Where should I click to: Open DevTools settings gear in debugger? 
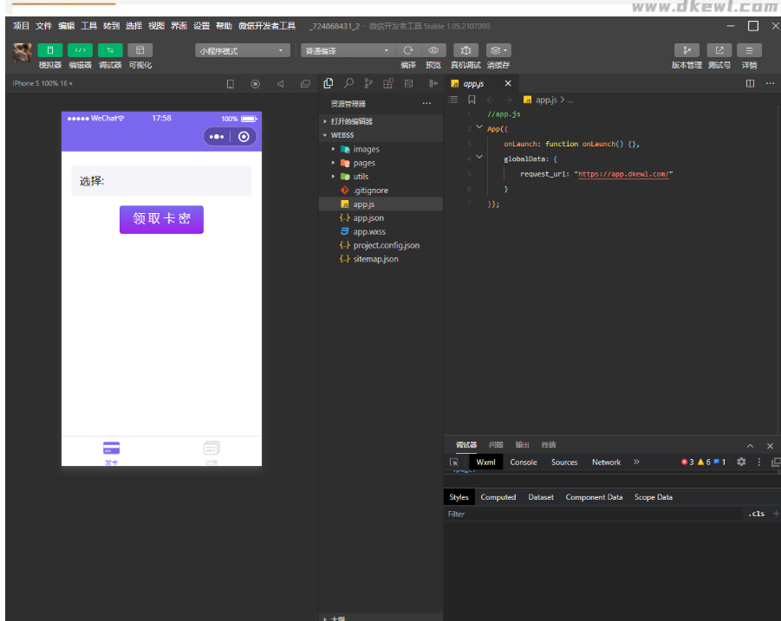[x=741, y=463]
